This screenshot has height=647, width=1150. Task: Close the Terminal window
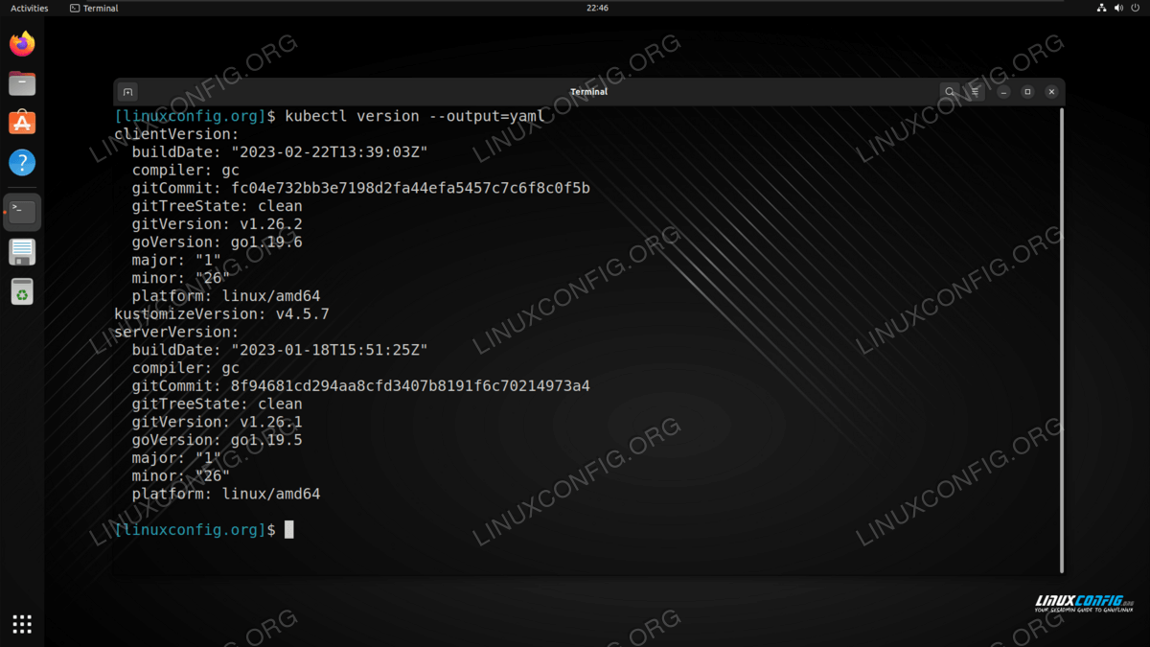pos(1052,92)
